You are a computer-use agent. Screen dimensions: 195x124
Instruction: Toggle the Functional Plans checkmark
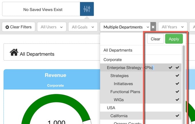(x=177, y=92)
